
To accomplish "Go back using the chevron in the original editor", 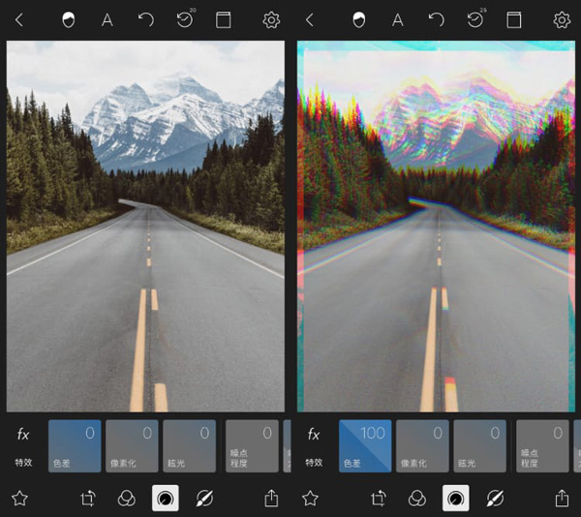I will [x=19, y=19].
